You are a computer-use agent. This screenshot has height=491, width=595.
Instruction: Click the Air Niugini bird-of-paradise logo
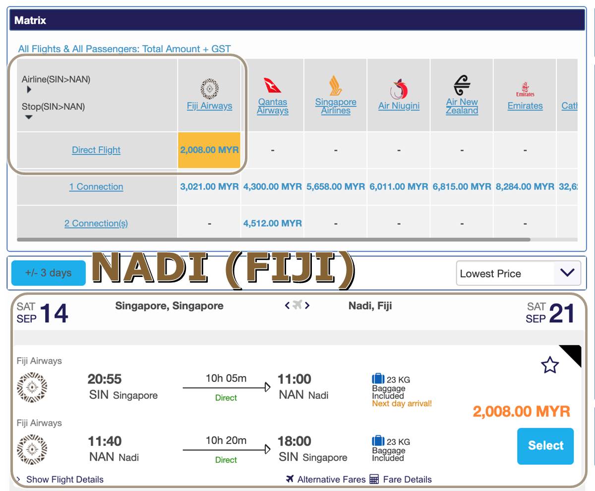click(399, 89)
